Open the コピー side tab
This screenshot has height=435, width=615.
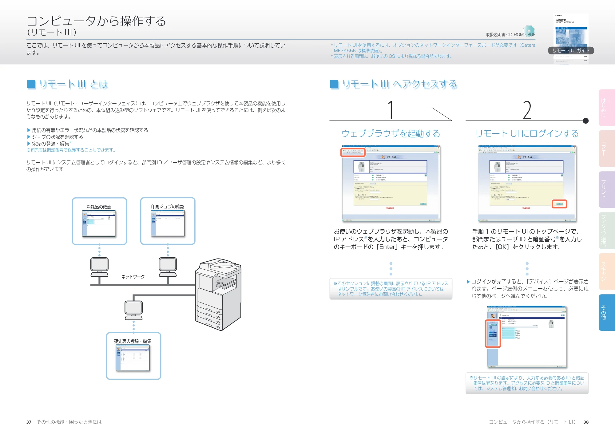607,148
